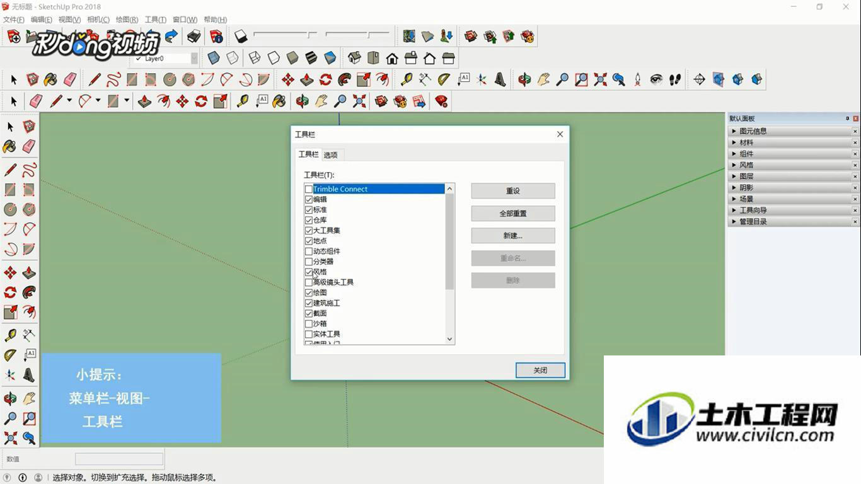This screenshot has width=861, height=484.
Task: Click the 新建... button
Action: tap(513, 236)
